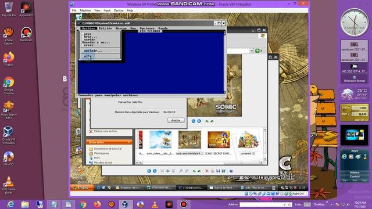Image resolution: width=372 pixels, height=209 pixels.
Task: Open the Opciones menu in the edit window
Action: (147, 28)
